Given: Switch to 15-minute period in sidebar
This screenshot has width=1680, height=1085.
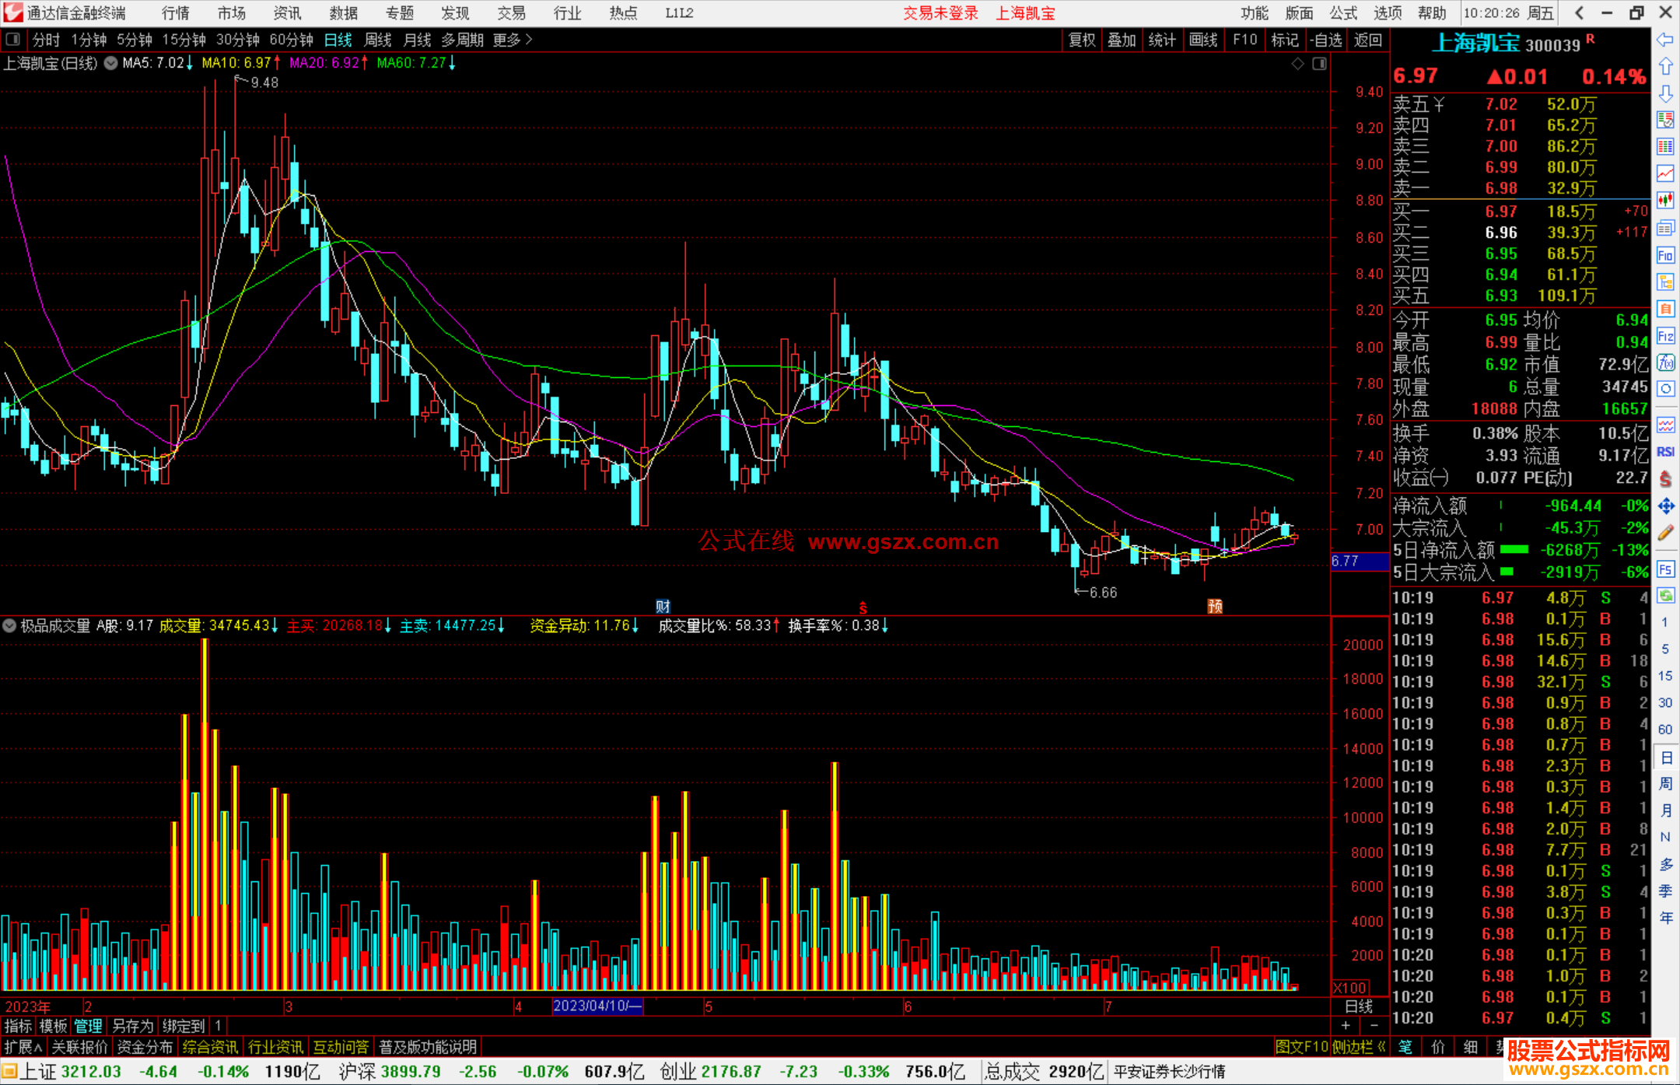Looking at the screenshot, I should coord(1664,676).
